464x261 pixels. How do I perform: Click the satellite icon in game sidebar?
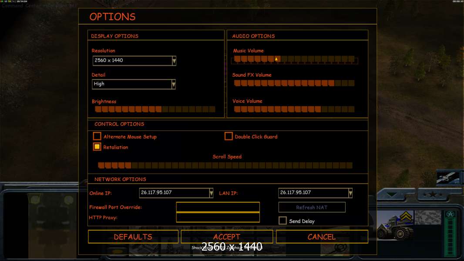point(448,177)
